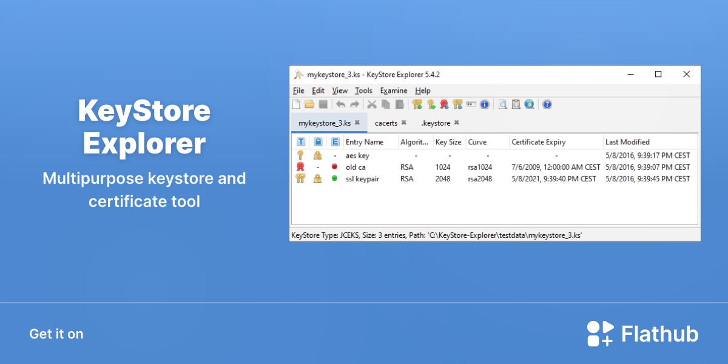Click the Import Trusted Certificate red seal icon
Viewport: 728px width, 364px height.
(444, 104)
